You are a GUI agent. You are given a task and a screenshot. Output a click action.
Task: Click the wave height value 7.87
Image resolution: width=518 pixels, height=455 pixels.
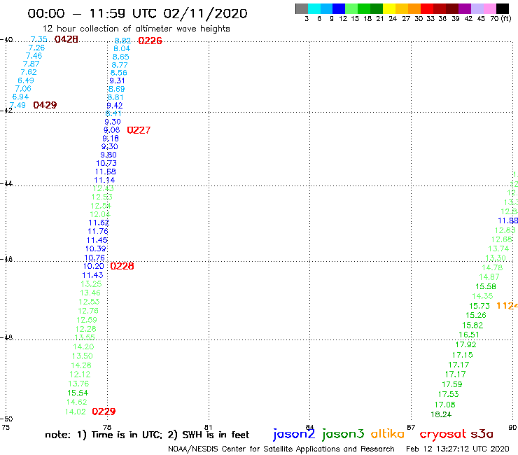tap(31, 64)
